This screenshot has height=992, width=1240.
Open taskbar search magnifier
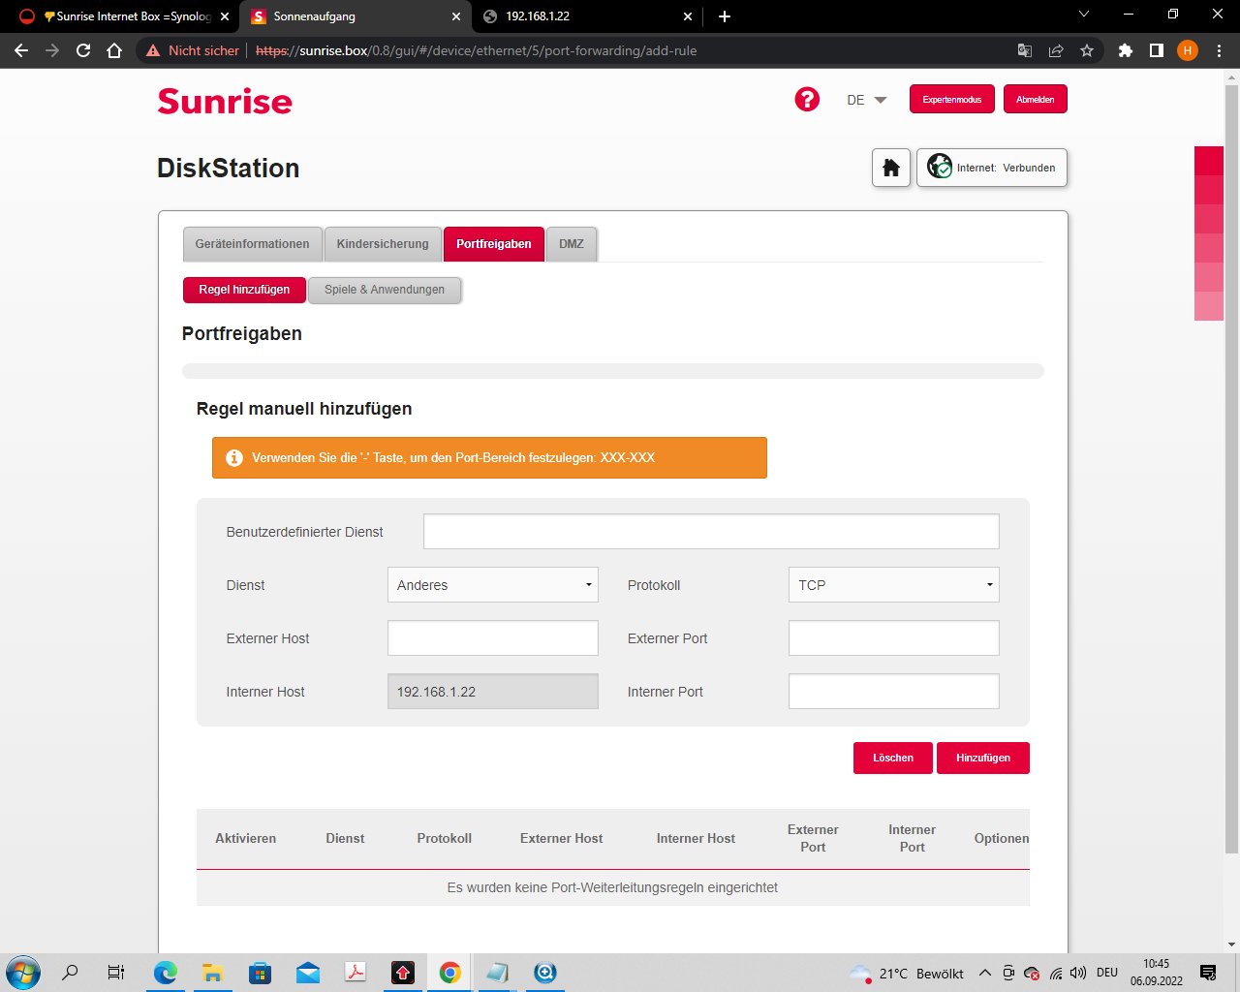(70, 973)
